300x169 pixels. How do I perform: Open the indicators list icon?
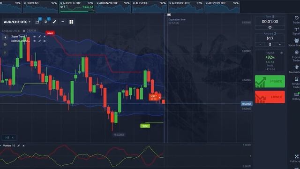(x=46, y=22)
